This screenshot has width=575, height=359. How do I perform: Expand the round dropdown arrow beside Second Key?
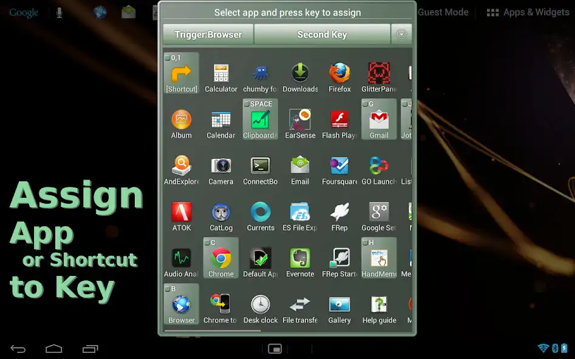[401, 35]
